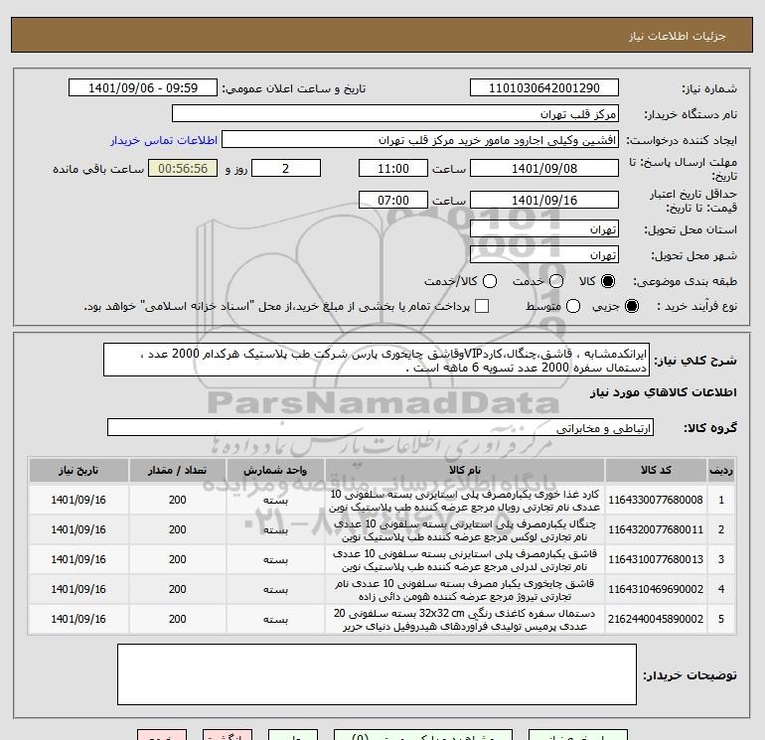Image resolution: width=765 pixels, height=740 pixels.
Task: Click the تاریخ نیاز column header
Action: point(78,470)
